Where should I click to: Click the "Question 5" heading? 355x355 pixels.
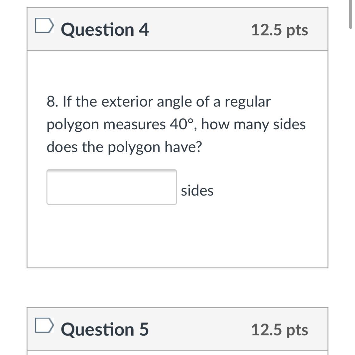[x=105, y=329]
